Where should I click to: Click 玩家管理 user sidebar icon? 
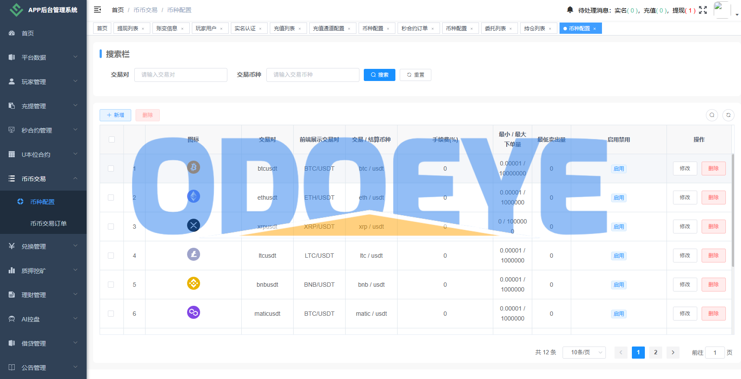point(12,81)
